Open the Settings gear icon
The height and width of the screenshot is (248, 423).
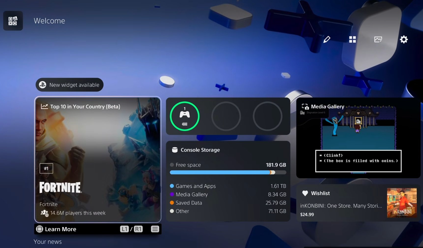pos(404,39)
